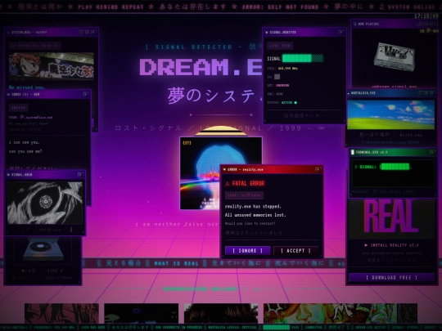Close the TERMINAL.SYS window

(432, 152)
